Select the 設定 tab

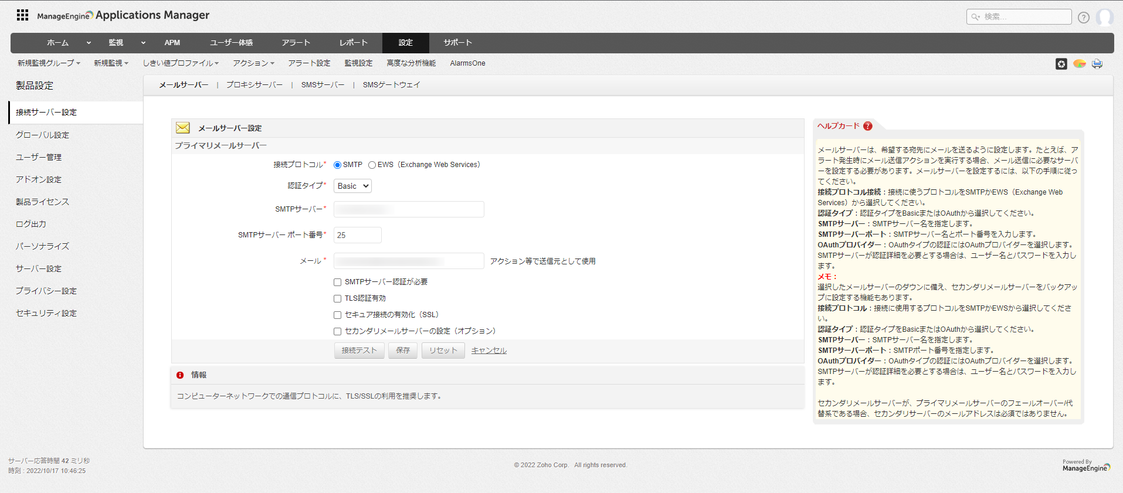[x=406, y=43]
